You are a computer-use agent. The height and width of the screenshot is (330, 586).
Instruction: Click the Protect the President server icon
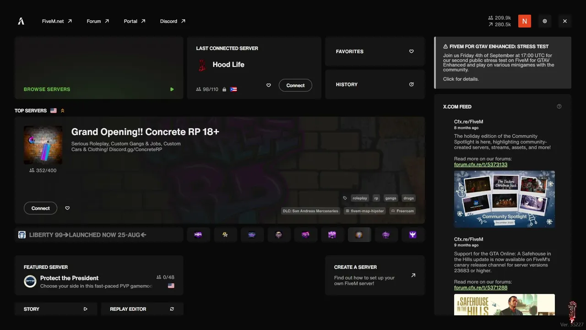(x=30, y=281)
